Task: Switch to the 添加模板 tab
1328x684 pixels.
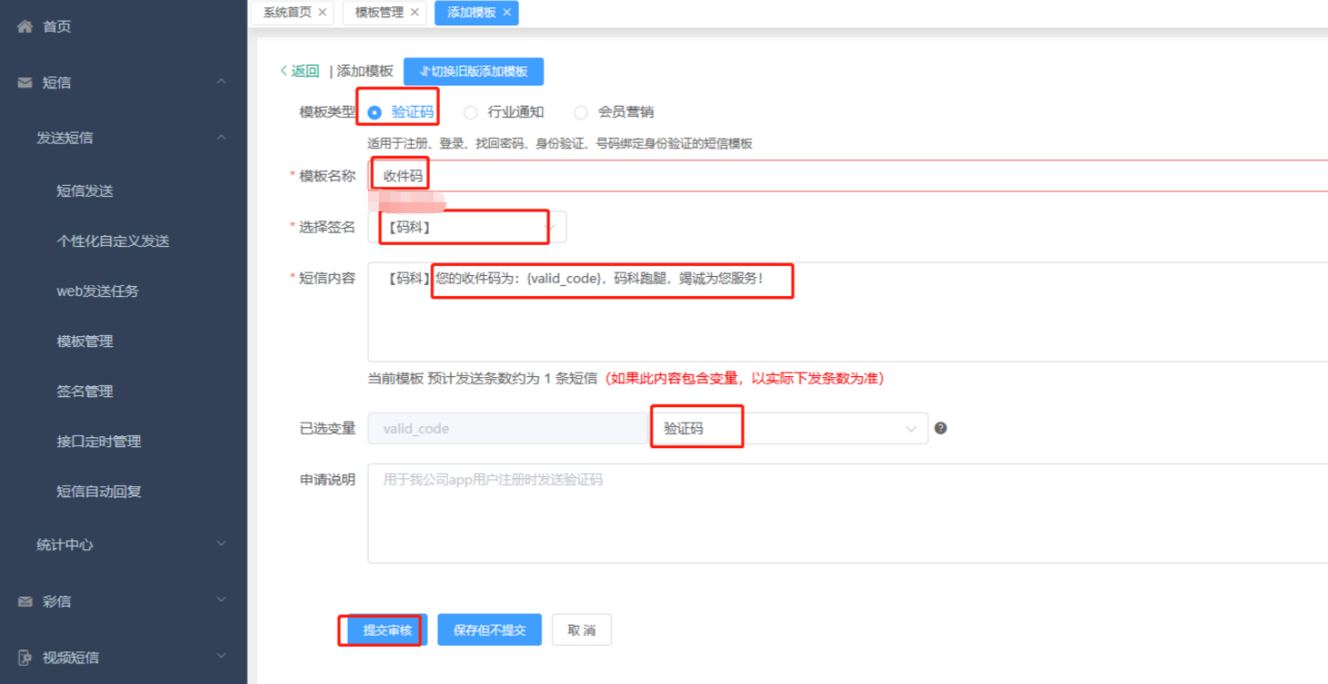Action: click(x=471, y=12)
